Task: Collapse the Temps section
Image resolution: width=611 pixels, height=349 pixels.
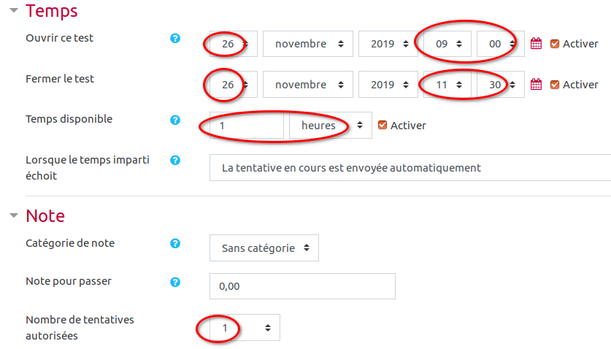Action: point(14,11)
